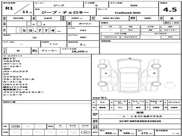Click the ガラスキズ legend cell

click(x=174, y=102)
